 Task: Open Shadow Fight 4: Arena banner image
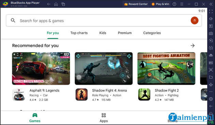point(104,68)
